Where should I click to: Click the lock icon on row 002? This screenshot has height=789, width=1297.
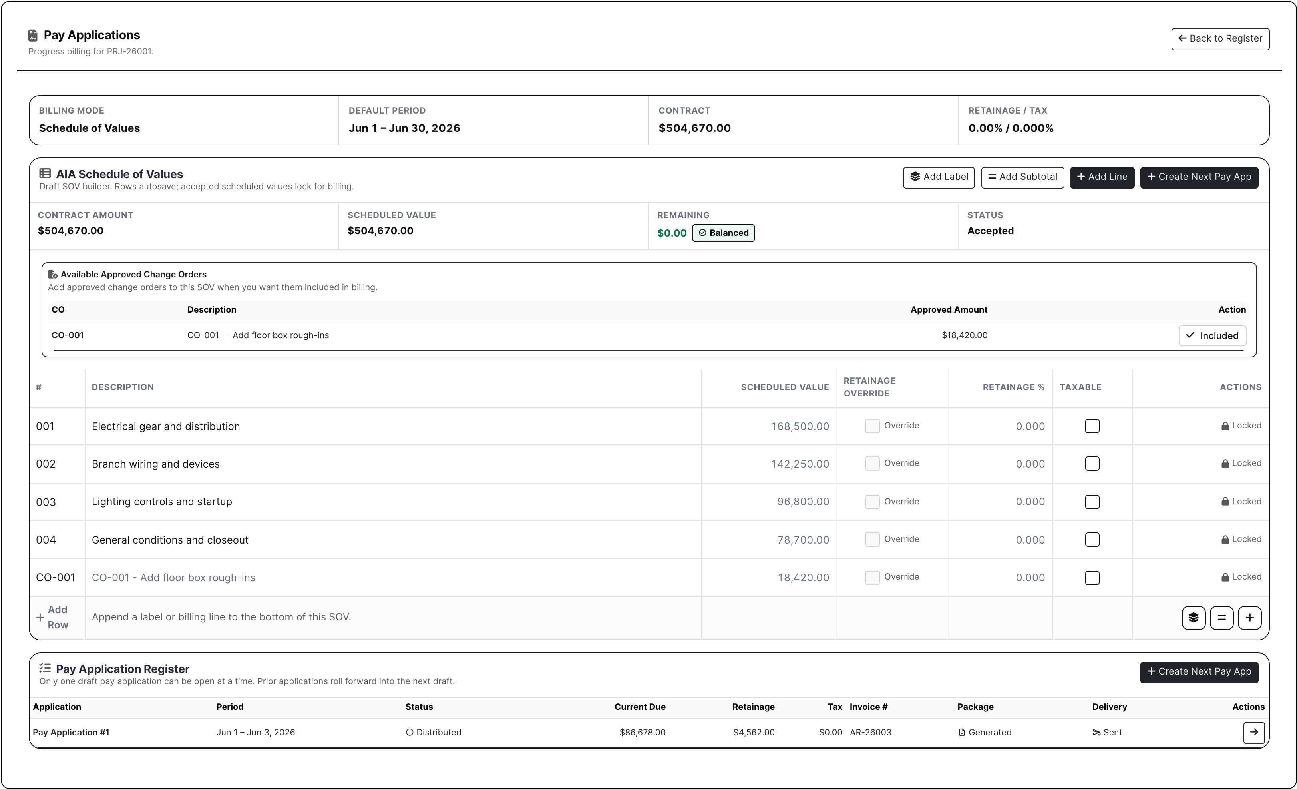click(1225, 464)
